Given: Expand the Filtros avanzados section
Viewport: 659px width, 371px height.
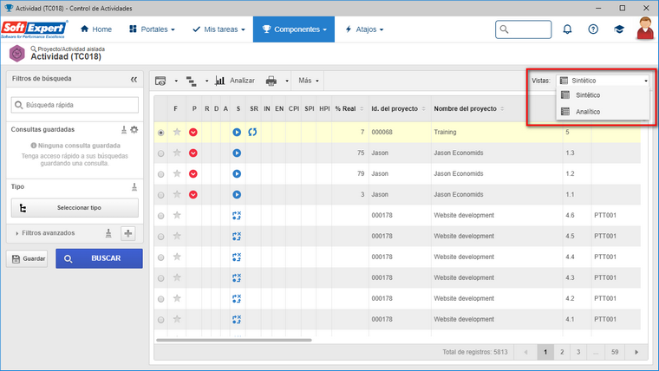Looking at the screenshot, I should point(45,233).
